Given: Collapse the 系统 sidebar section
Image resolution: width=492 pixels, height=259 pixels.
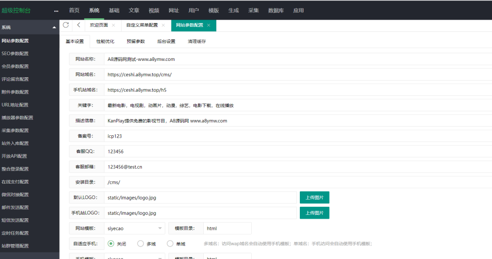Looking at the screenshot, I should click(54, 27).
